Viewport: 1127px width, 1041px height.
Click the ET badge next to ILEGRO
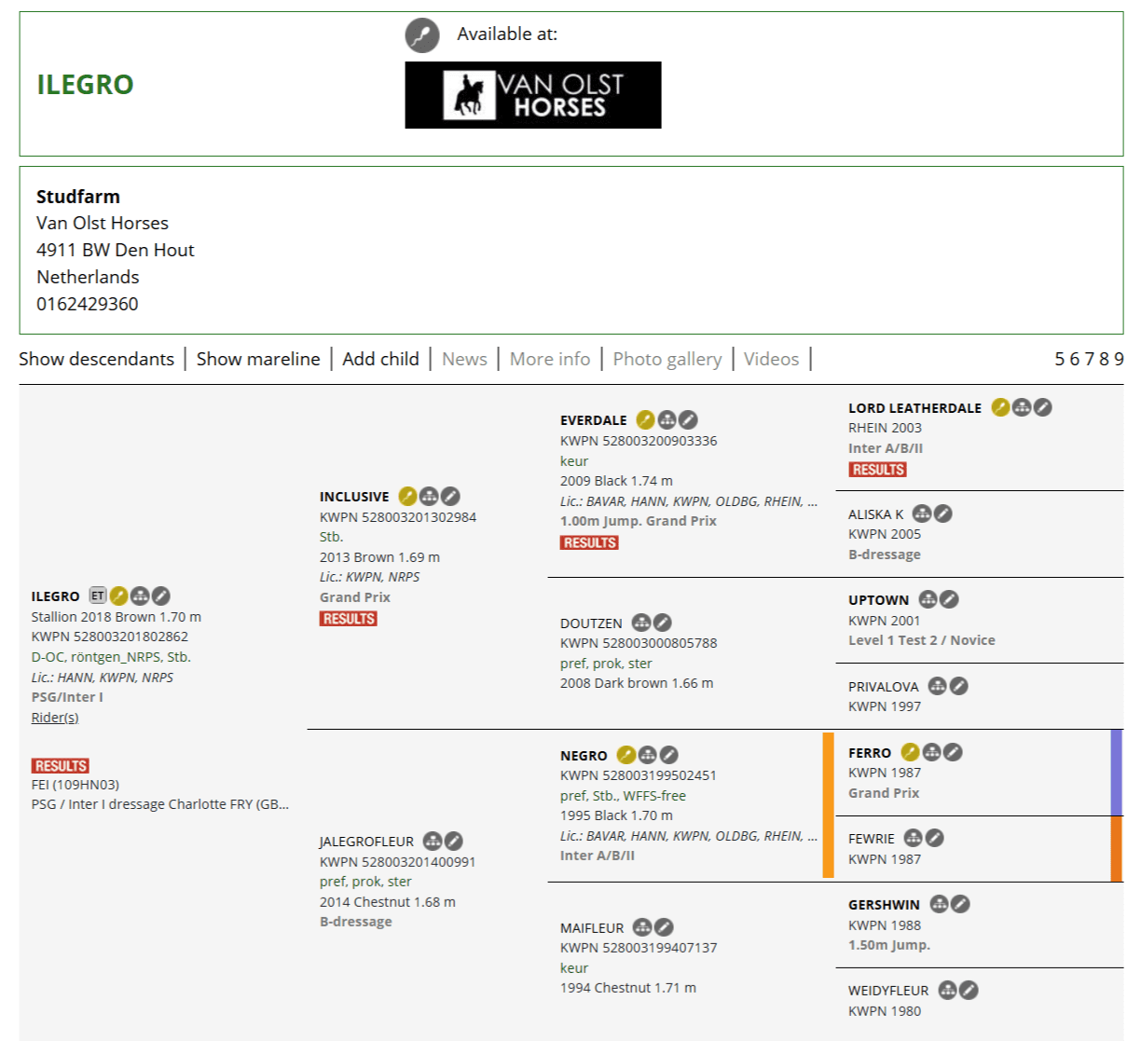pos(98,596)
